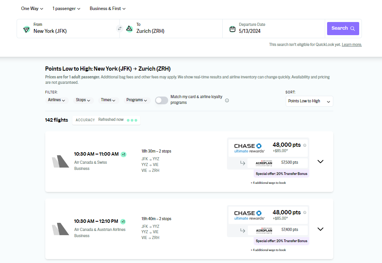
Task: Expand the 18h 30m flight details chevron
Action: pyautogui.click(x=320, y=161)
